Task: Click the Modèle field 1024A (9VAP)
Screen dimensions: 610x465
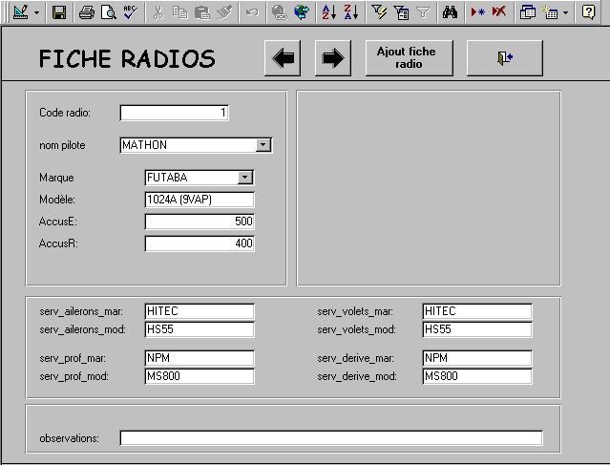Action: point(200,200)
